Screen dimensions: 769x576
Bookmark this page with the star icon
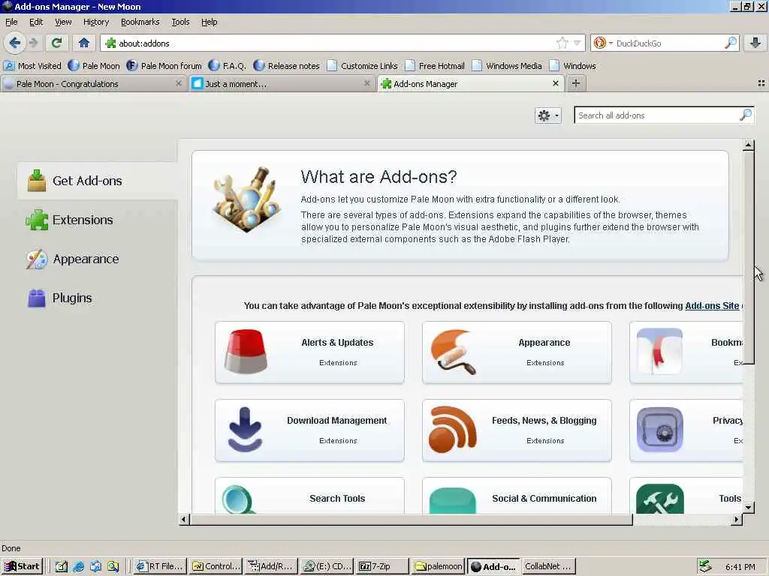(x=562, y=43)
